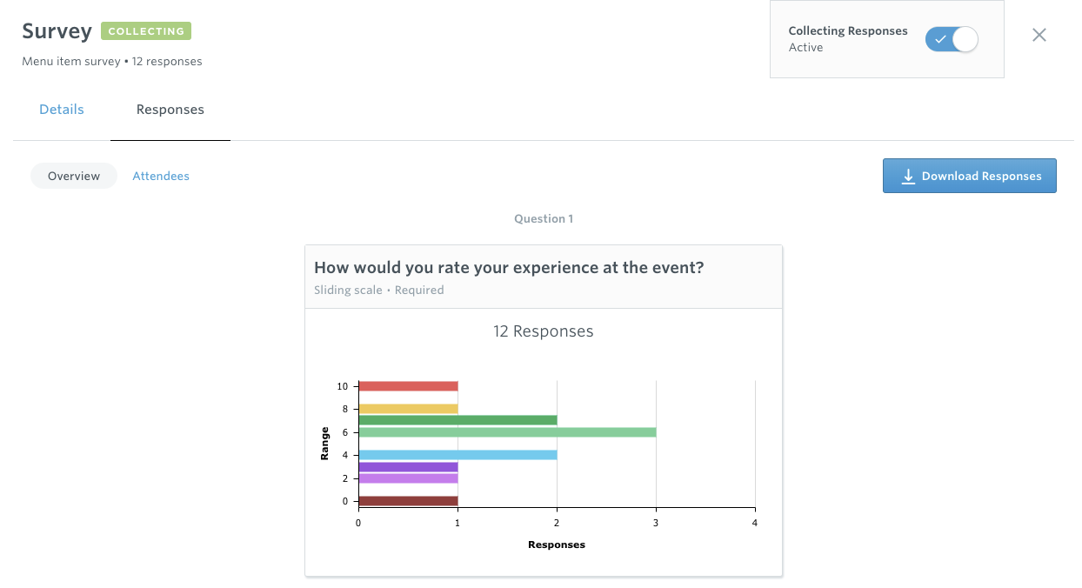Open the Attendees view
This screenshot has width=1082, height=588.
click(161, 176)
